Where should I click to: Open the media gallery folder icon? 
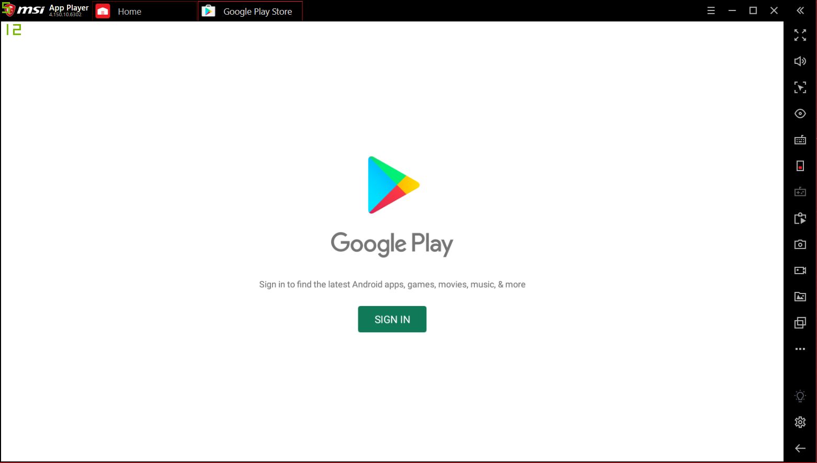pos(800,297)
